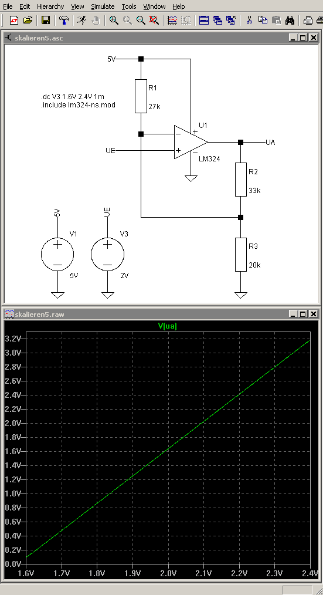Click the .dc V3 1.6V 2.4V 1m directive
Image resolution: width=323 pixels, height=595 pixels.
coord(73,97)
